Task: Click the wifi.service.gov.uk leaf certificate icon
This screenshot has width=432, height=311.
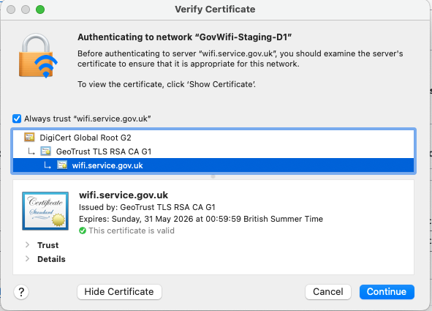Action: click(62, 165)
